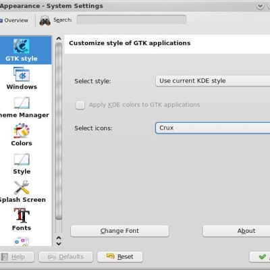Screen dimensions: 270x270
Task: Open the Theme Manager icon
Action: [22, 103]
